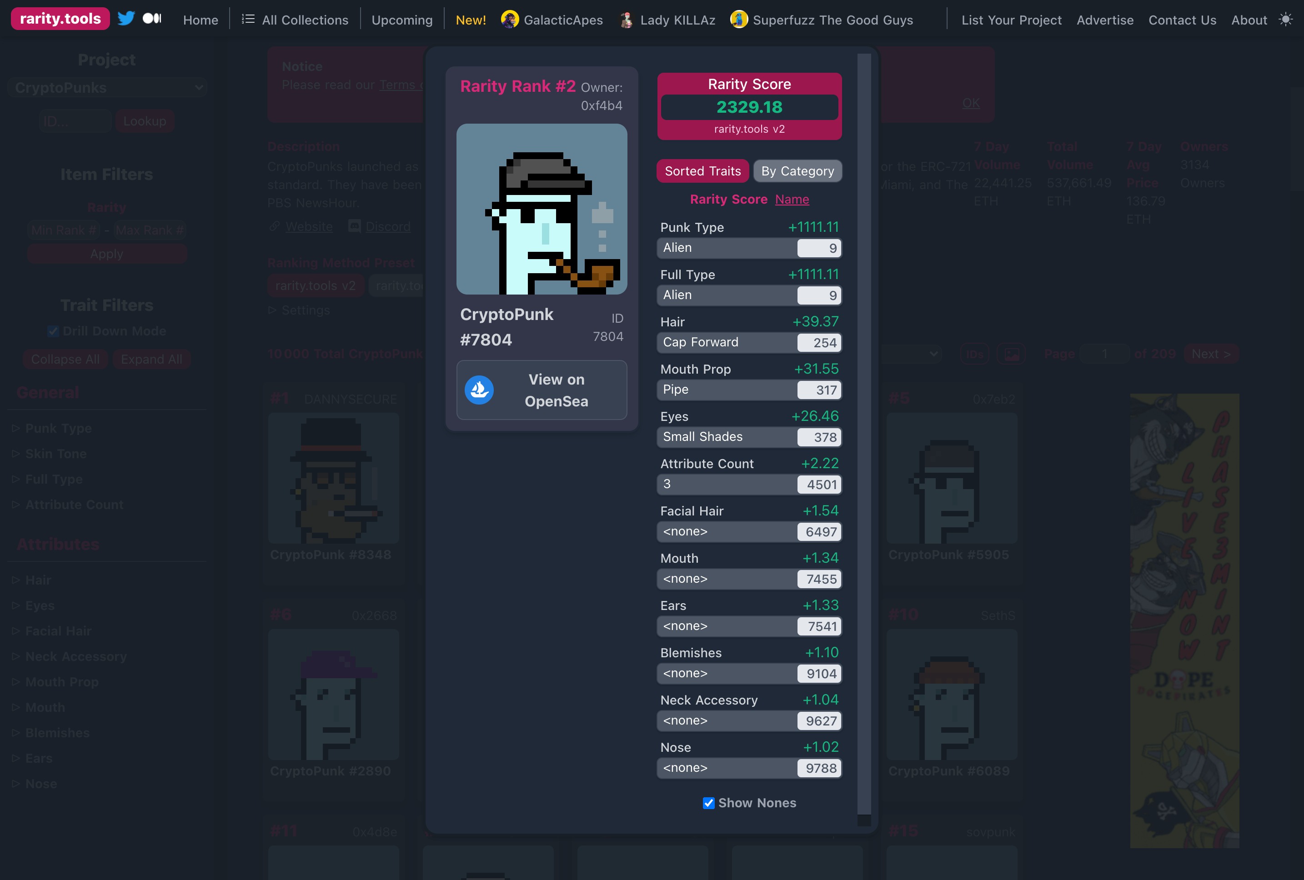The height and width of the screenshot is (880, 1304).
Task: Open the Upcoming menu item
Action: (x=402, y=20)
